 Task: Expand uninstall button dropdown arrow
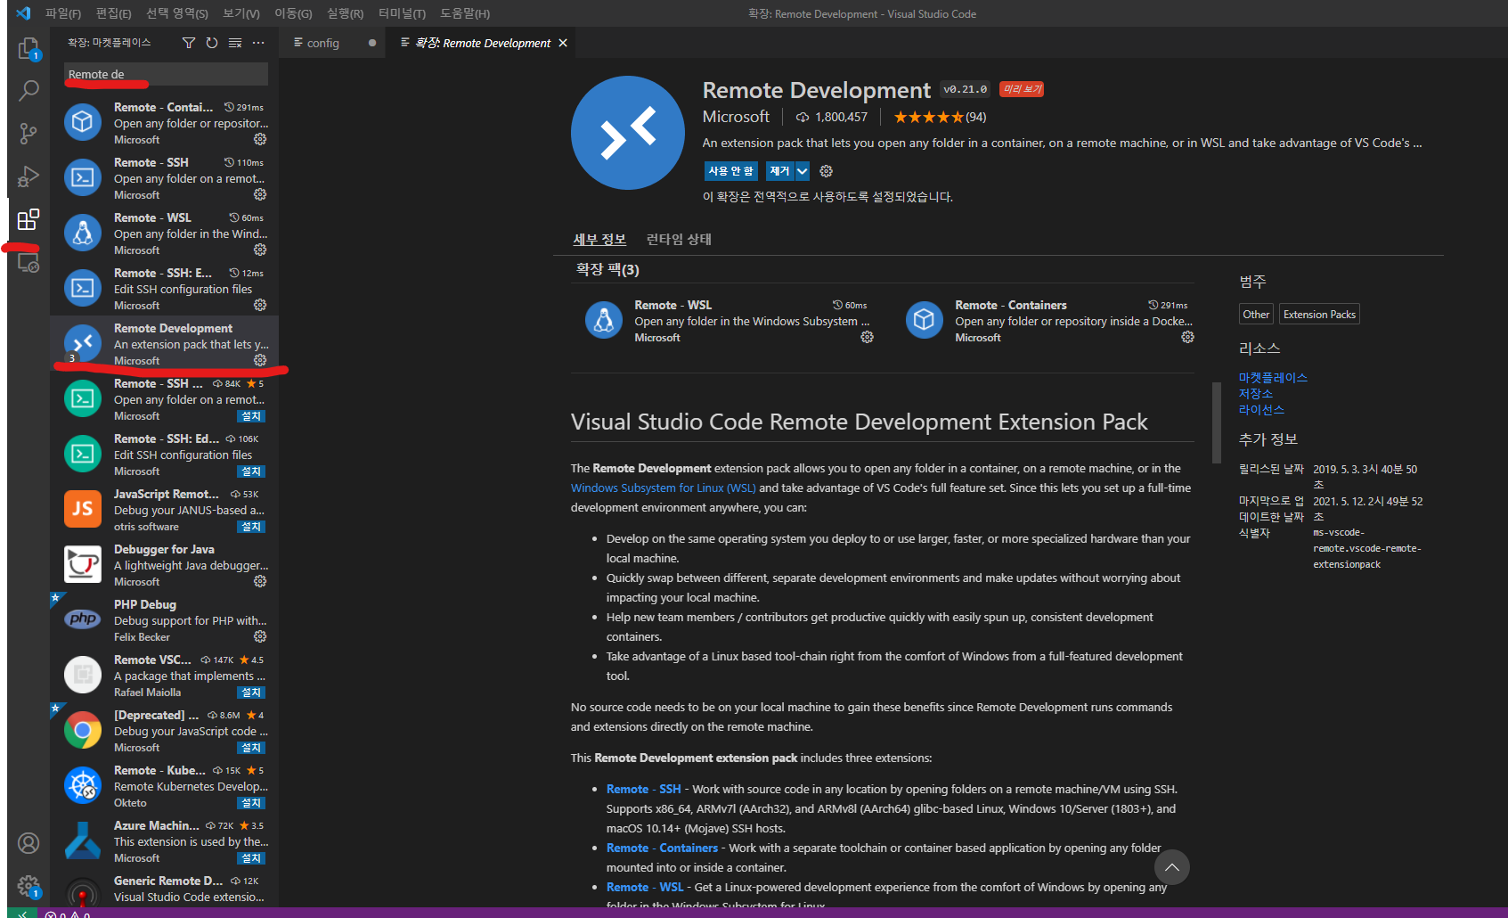click(x=803, y=171)
